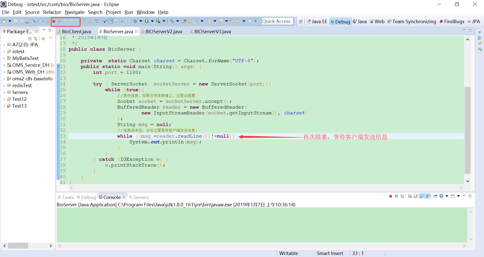Toggle Link with Editor in Package Explorer
Image resolution: width=484 pixels, height=257 pixels.
36,39
